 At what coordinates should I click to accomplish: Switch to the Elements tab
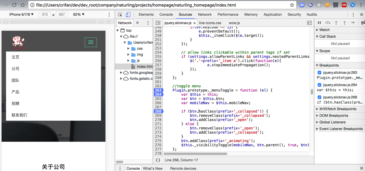click(x=146, y=14)
